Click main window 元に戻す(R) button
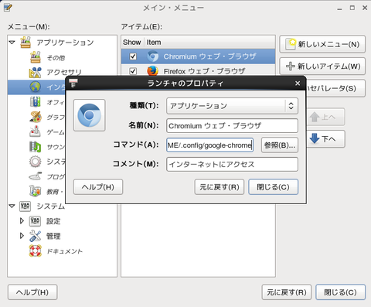The height and width of the screenshot is (307, 371). click(x=287, y=292)
